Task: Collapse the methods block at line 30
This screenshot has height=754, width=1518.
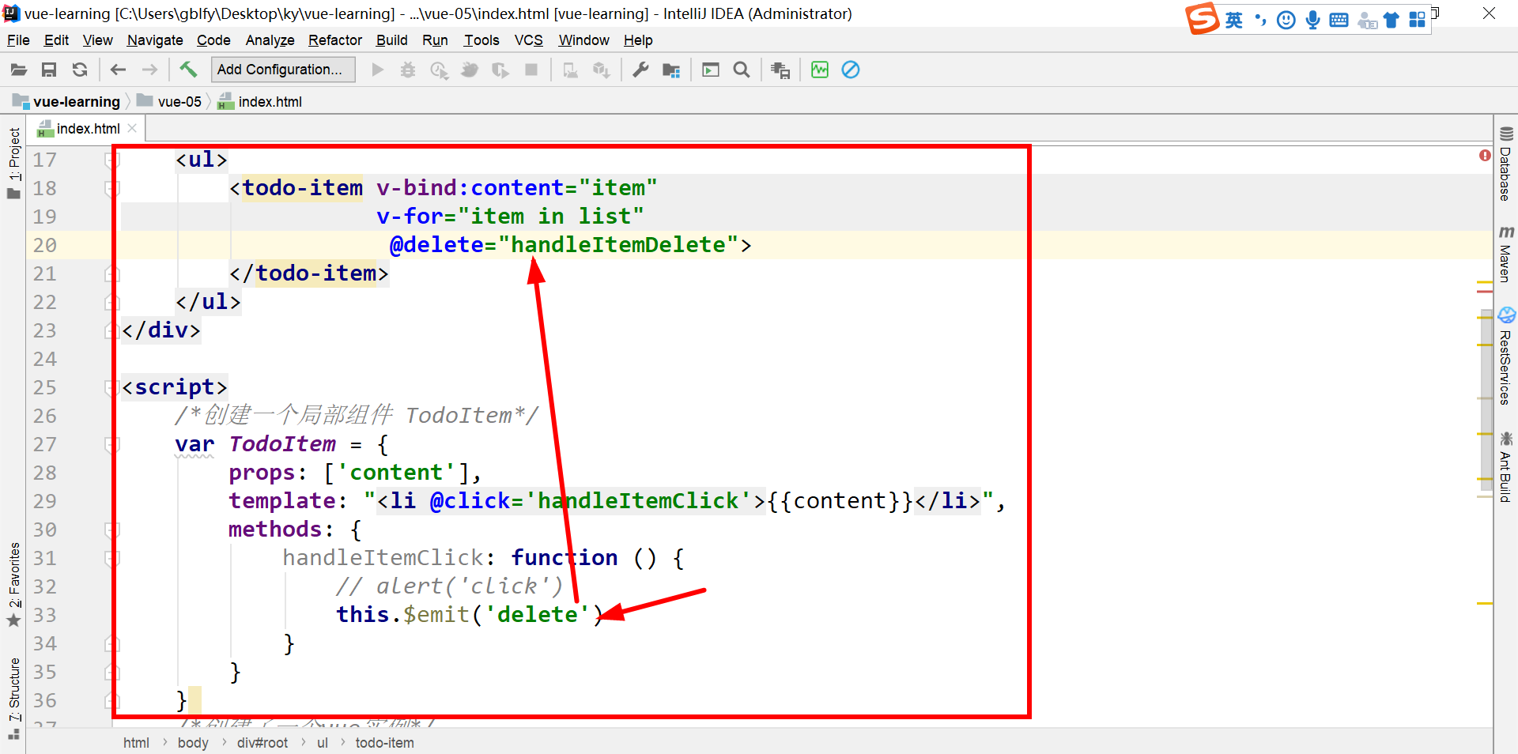Action: [x=112, y=530]
